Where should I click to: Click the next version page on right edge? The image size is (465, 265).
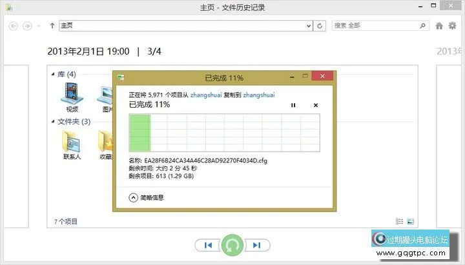pos(448,146)
